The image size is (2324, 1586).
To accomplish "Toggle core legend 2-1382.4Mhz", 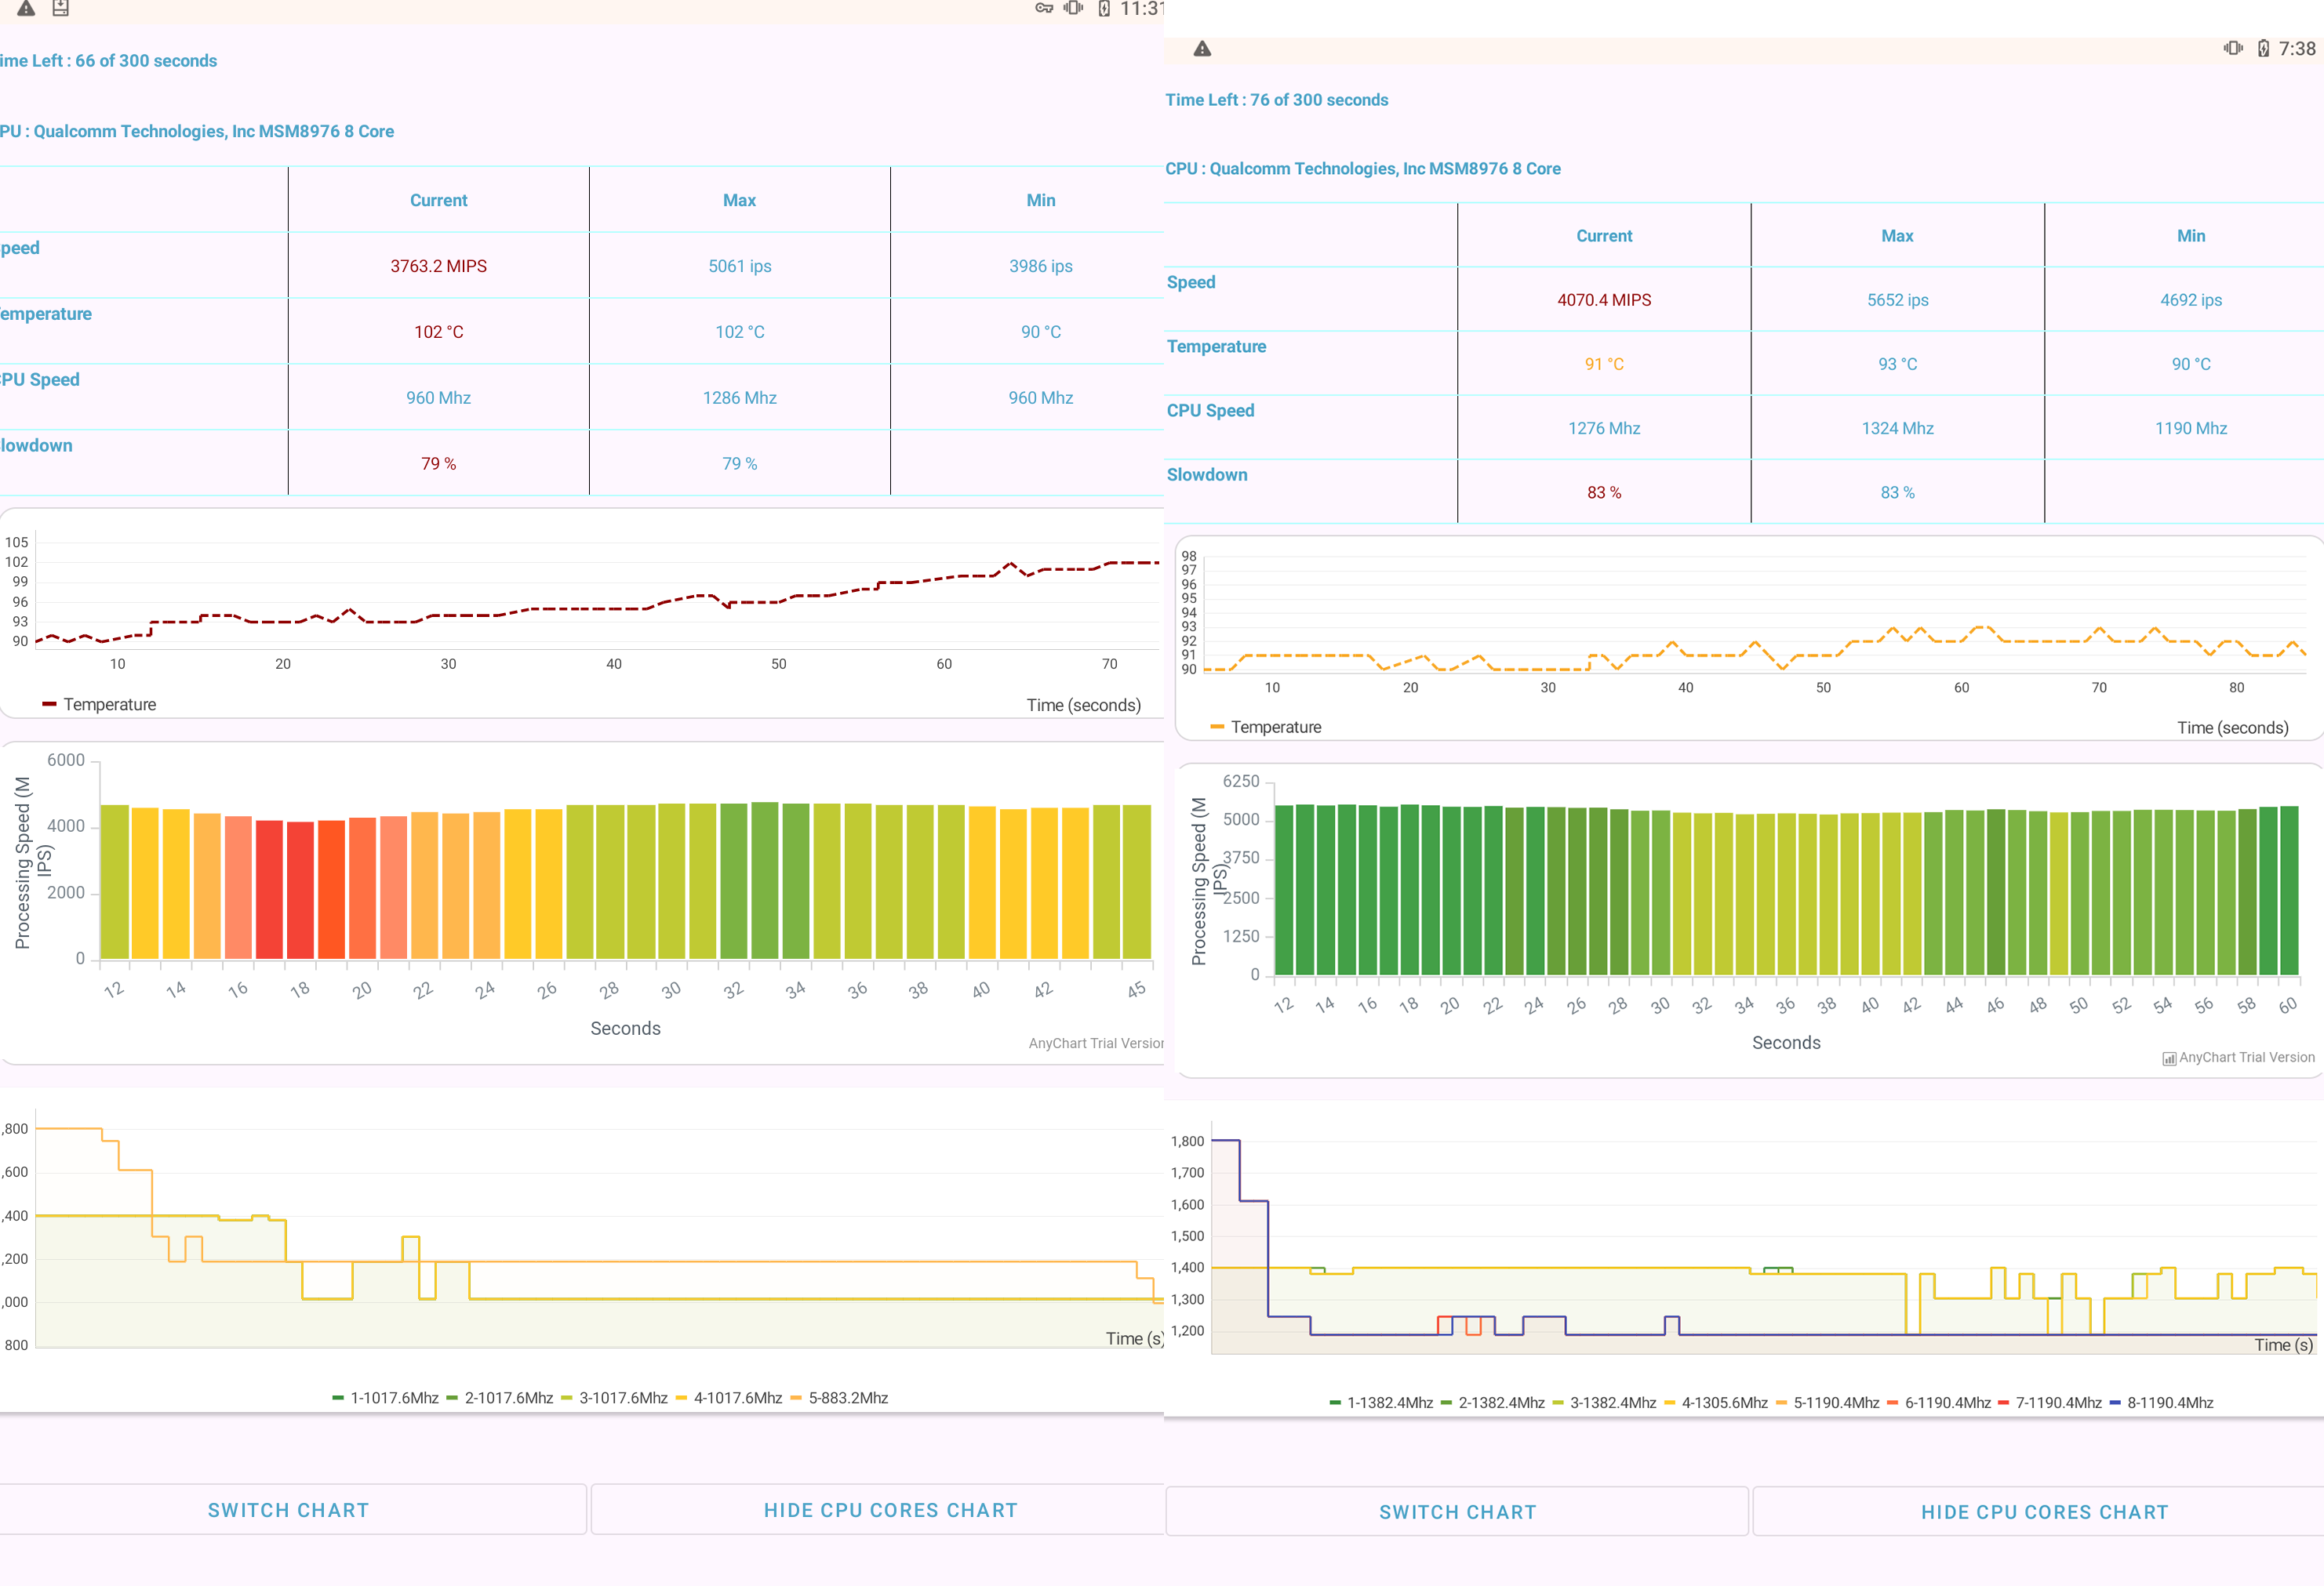I will pos(1492,1403).
